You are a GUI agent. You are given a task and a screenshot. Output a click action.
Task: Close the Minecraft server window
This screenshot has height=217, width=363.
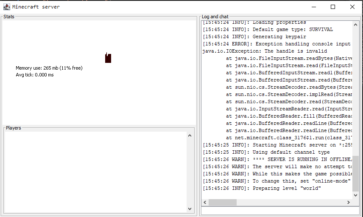[352, 7]
